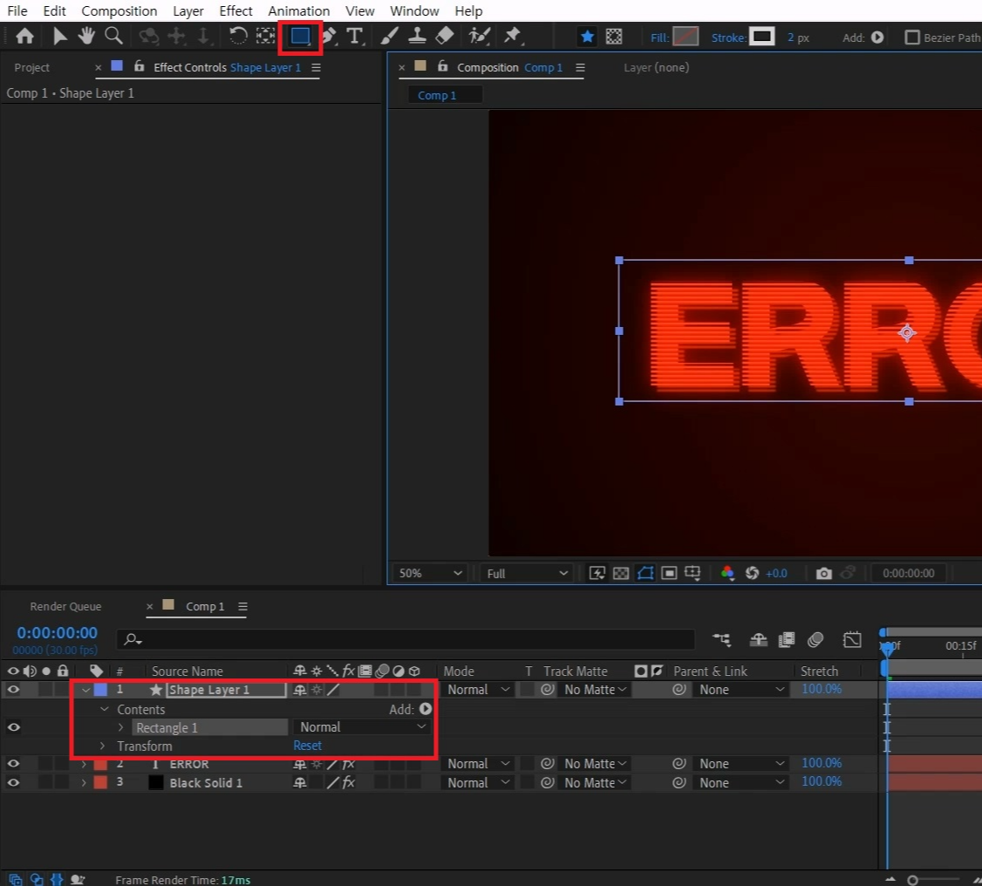Select the Clone Stamp tool
982x886 pixels.
(x=417, y=37)
